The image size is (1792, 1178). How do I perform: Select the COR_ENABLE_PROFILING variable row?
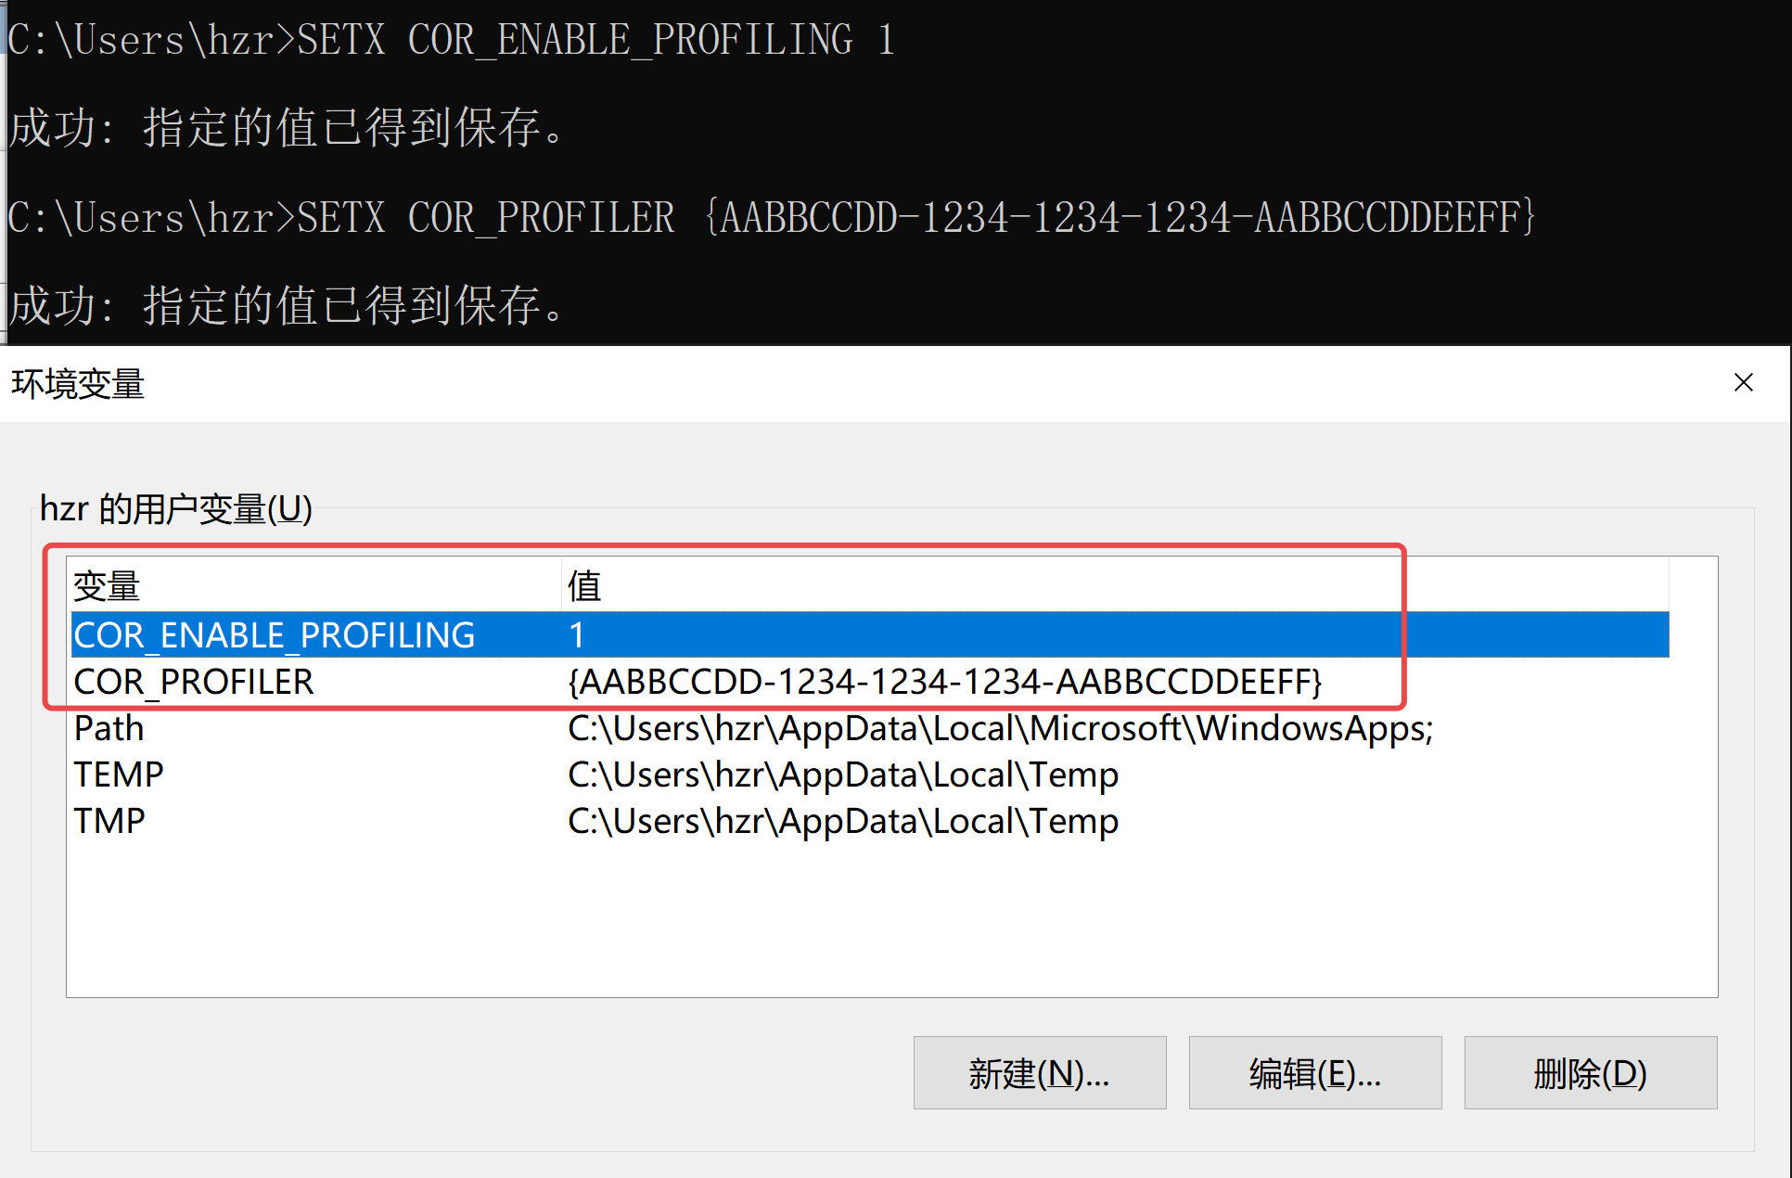275,635
